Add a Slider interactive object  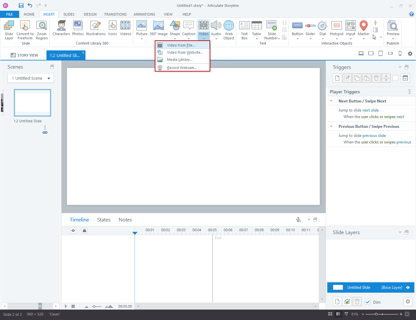point(310,30)
